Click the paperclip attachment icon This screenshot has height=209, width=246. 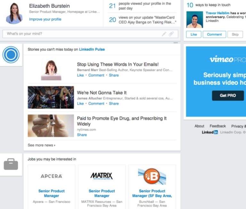[171, 34]
